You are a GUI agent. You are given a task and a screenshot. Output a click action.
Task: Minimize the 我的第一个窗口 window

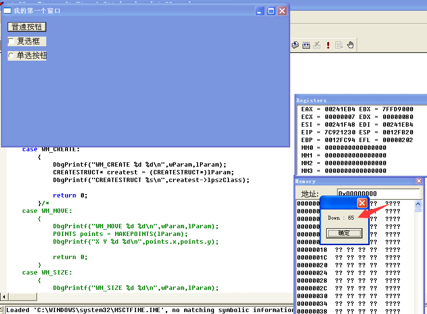coord(260,11)
